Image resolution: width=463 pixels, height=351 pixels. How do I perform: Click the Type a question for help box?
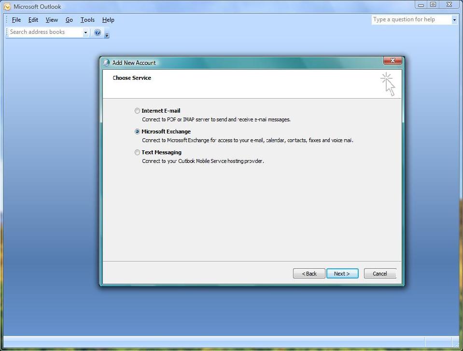[411, 19]
